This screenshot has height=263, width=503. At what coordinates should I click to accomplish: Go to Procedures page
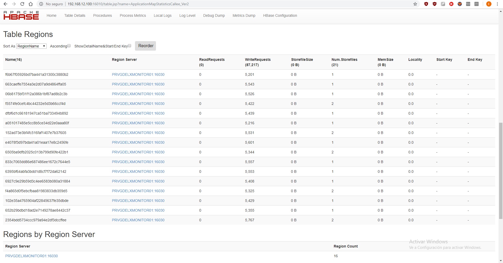point(102,15)
